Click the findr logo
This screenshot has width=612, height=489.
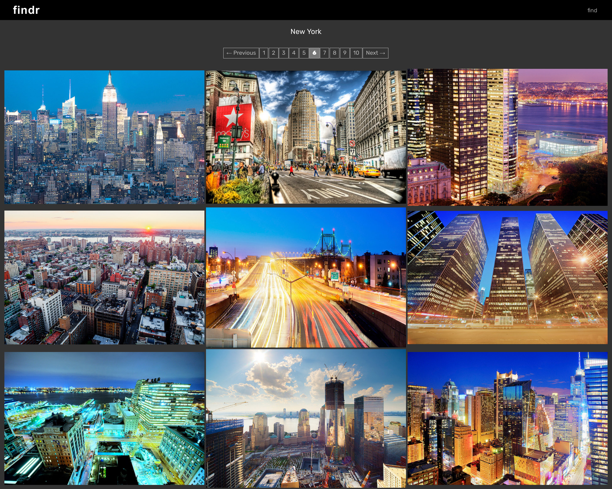coord(26,10)
